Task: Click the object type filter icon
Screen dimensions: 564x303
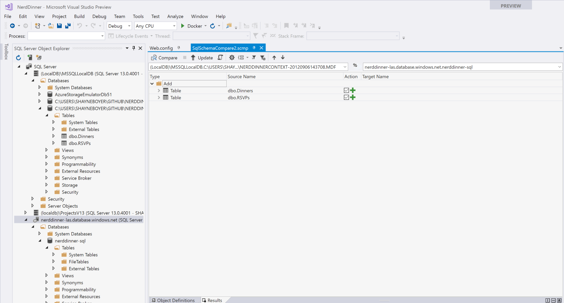Action: 263,58
